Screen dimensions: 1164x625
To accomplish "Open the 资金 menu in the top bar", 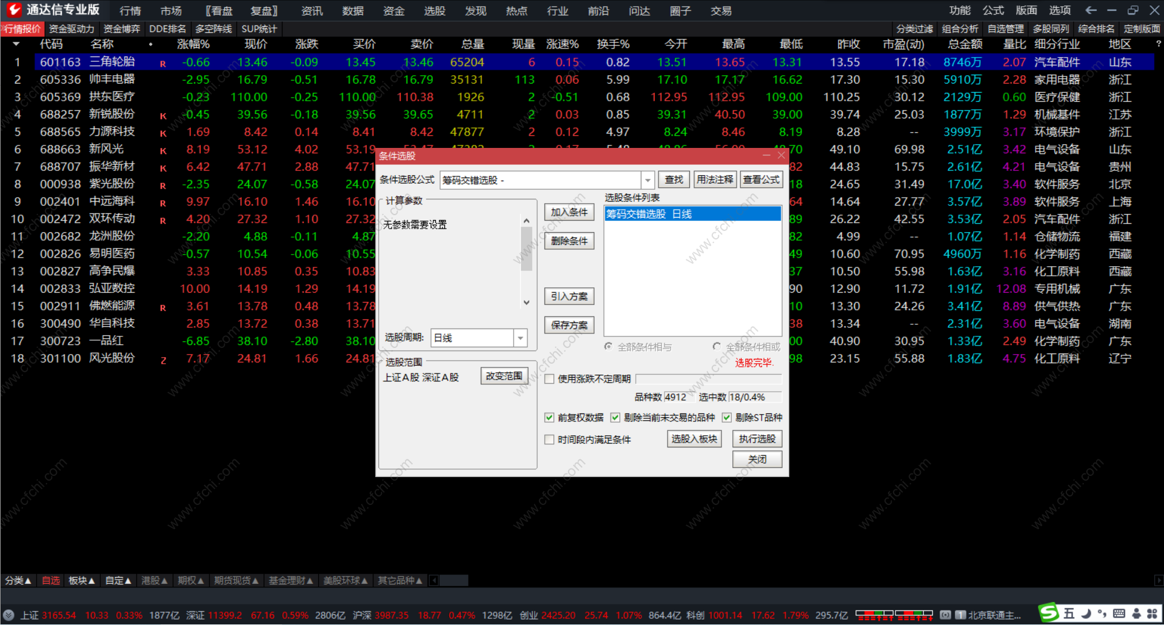I will (393, 10).
